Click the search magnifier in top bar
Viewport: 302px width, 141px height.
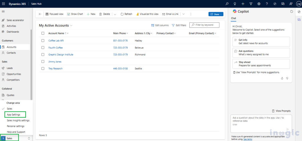click(x=227, y=4)
